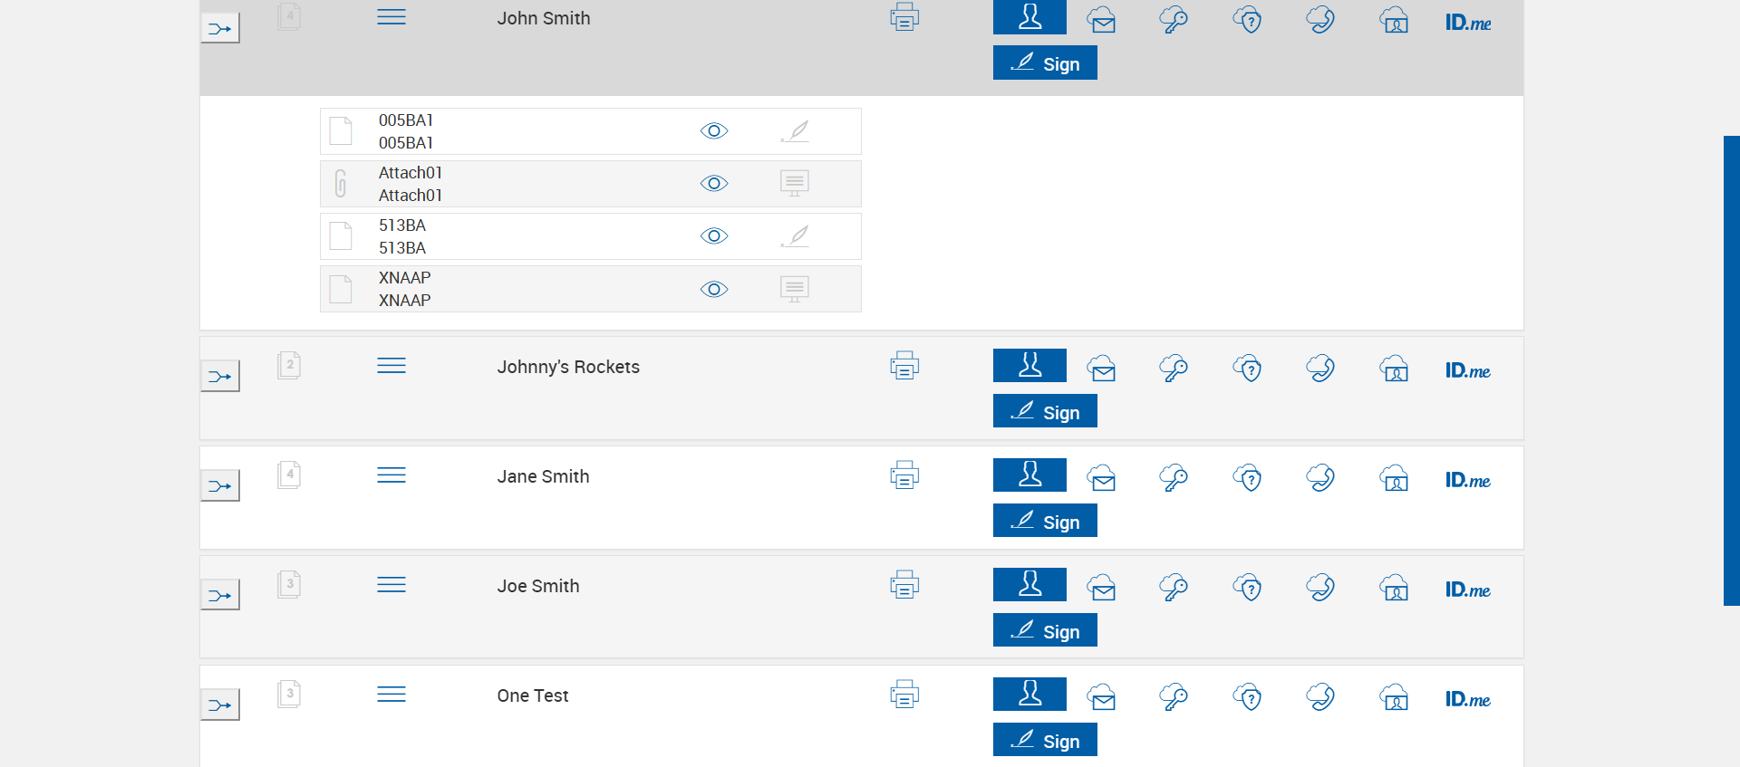1740x767 pixels.
Task: Open the hamburger menu for Jane Smith
Action: tap(391, 475)
